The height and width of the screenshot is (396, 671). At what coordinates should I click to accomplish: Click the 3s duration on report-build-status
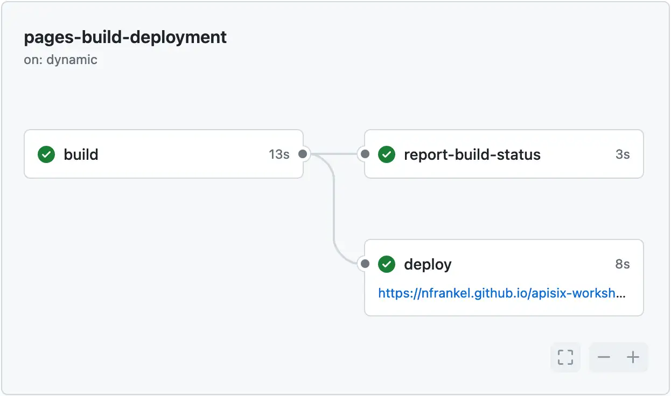coord(624,154)
